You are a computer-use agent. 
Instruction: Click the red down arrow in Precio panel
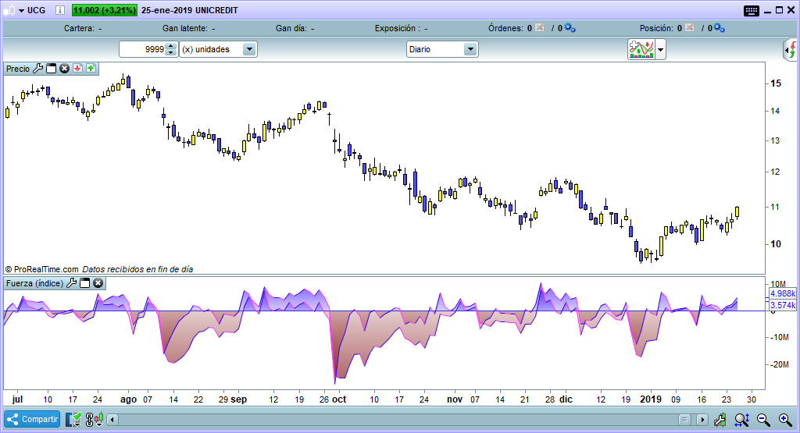point(78,69)
